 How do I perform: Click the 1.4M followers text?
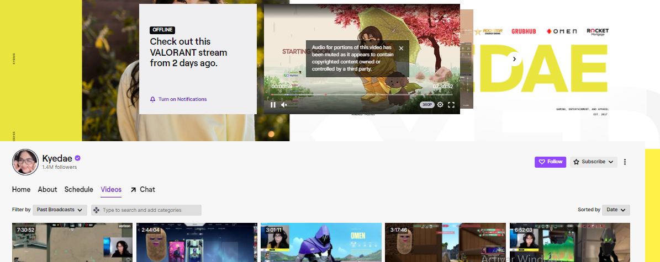tap(59, 167)
